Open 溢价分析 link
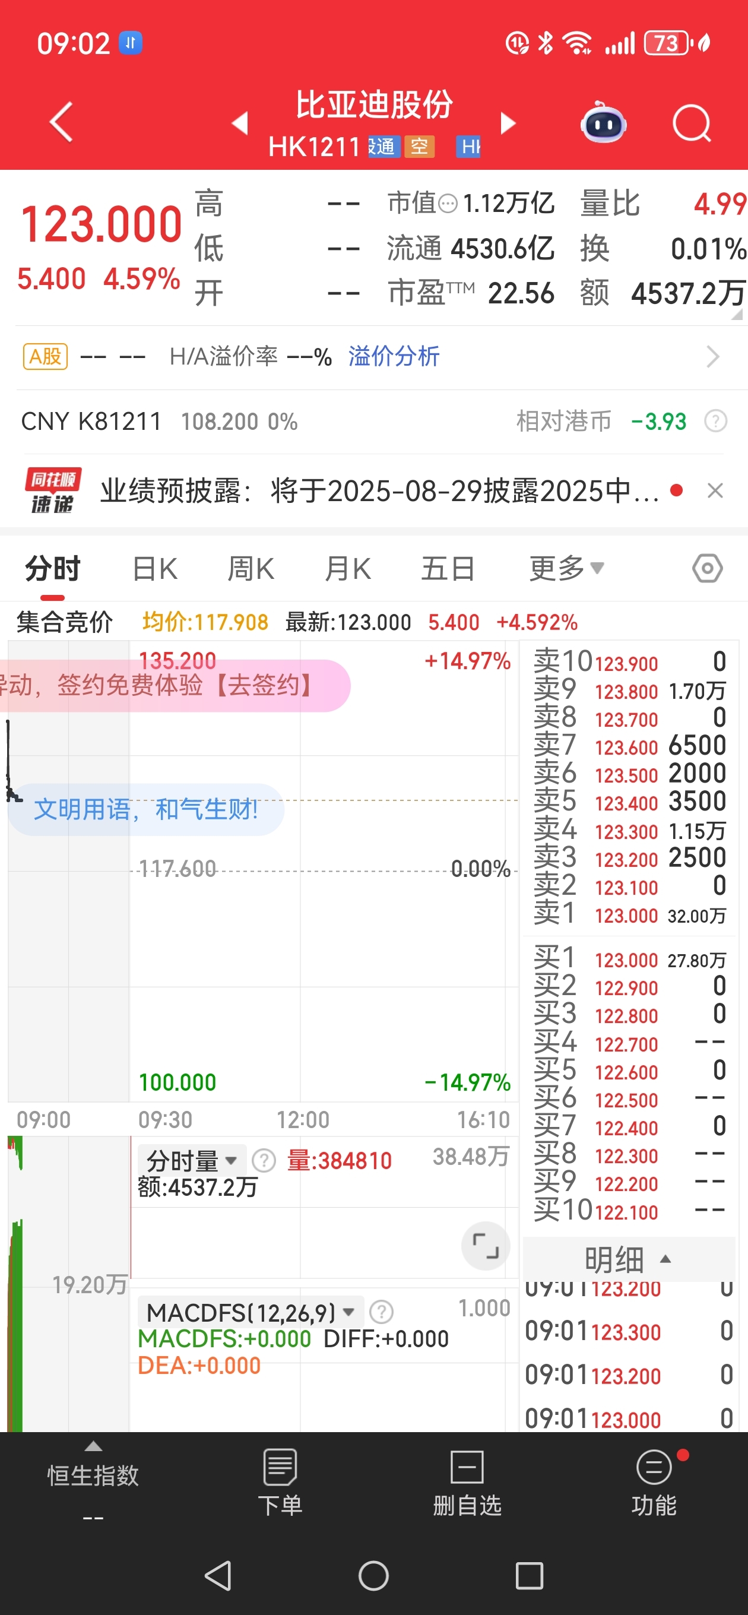 point(394,356)
